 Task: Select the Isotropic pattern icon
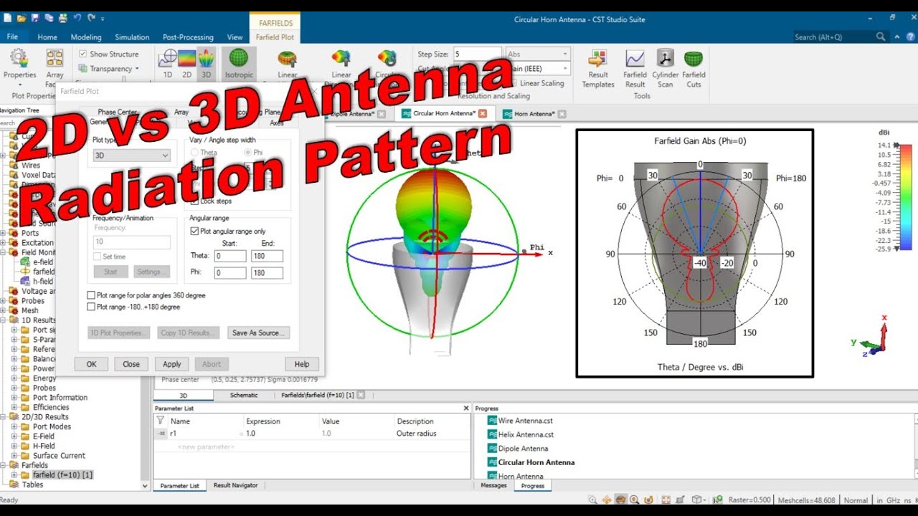click(239, 63)
